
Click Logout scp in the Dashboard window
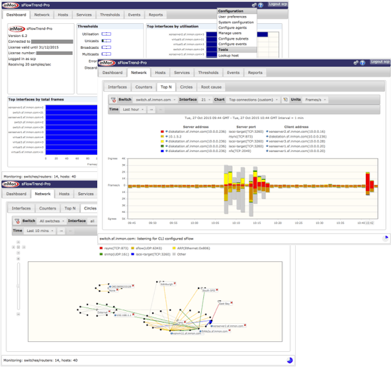[x=278, y=4]
